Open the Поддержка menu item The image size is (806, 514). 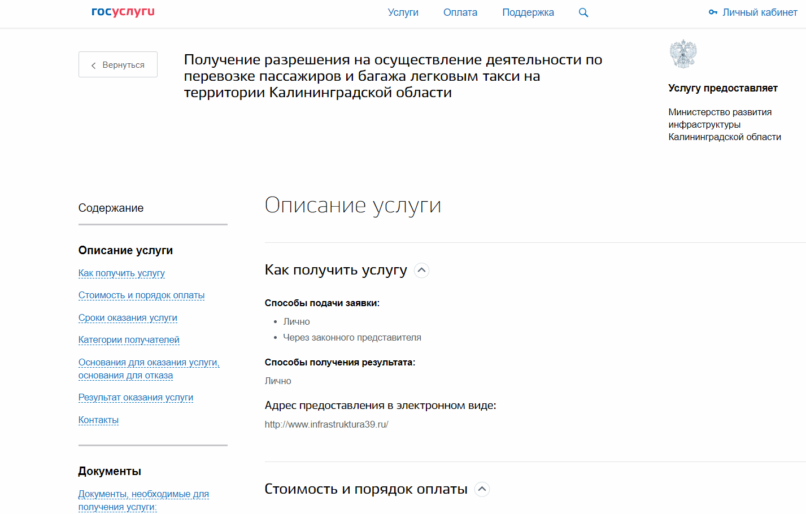[x=528, y=12]
